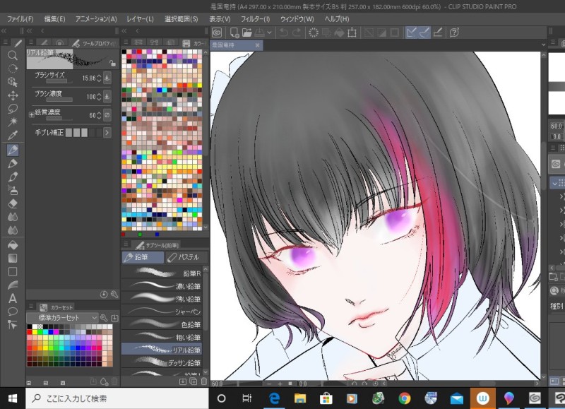Pick the pure red swatch in standard color set
Image resolution: width=565 pixels, height=409 pixels.
click(30, 332)
